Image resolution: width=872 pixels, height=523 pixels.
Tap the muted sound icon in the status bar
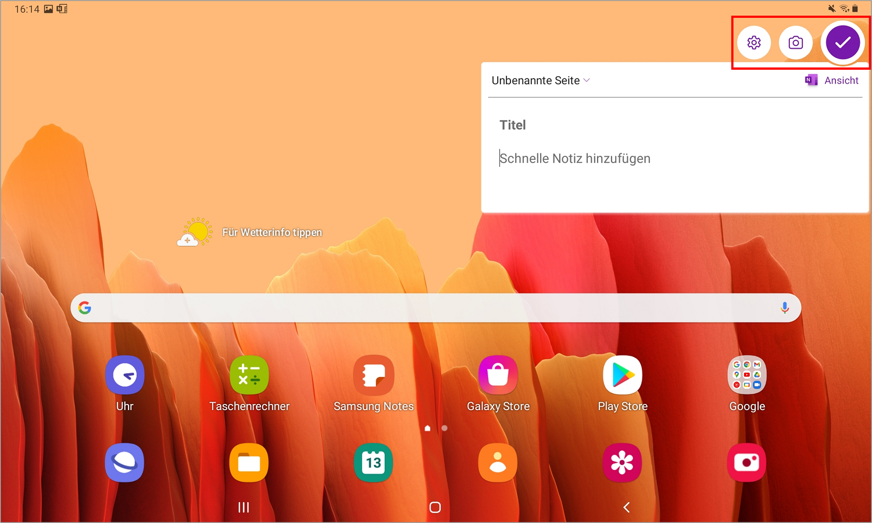[832, 8]
